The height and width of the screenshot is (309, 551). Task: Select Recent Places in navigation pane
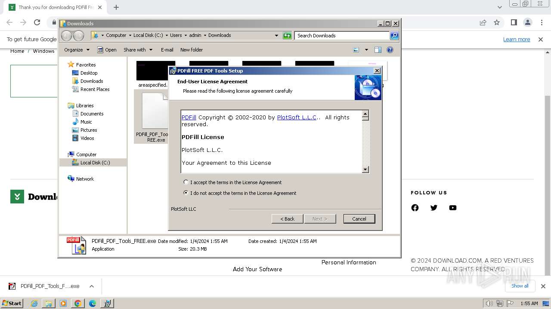pos(95,89)
